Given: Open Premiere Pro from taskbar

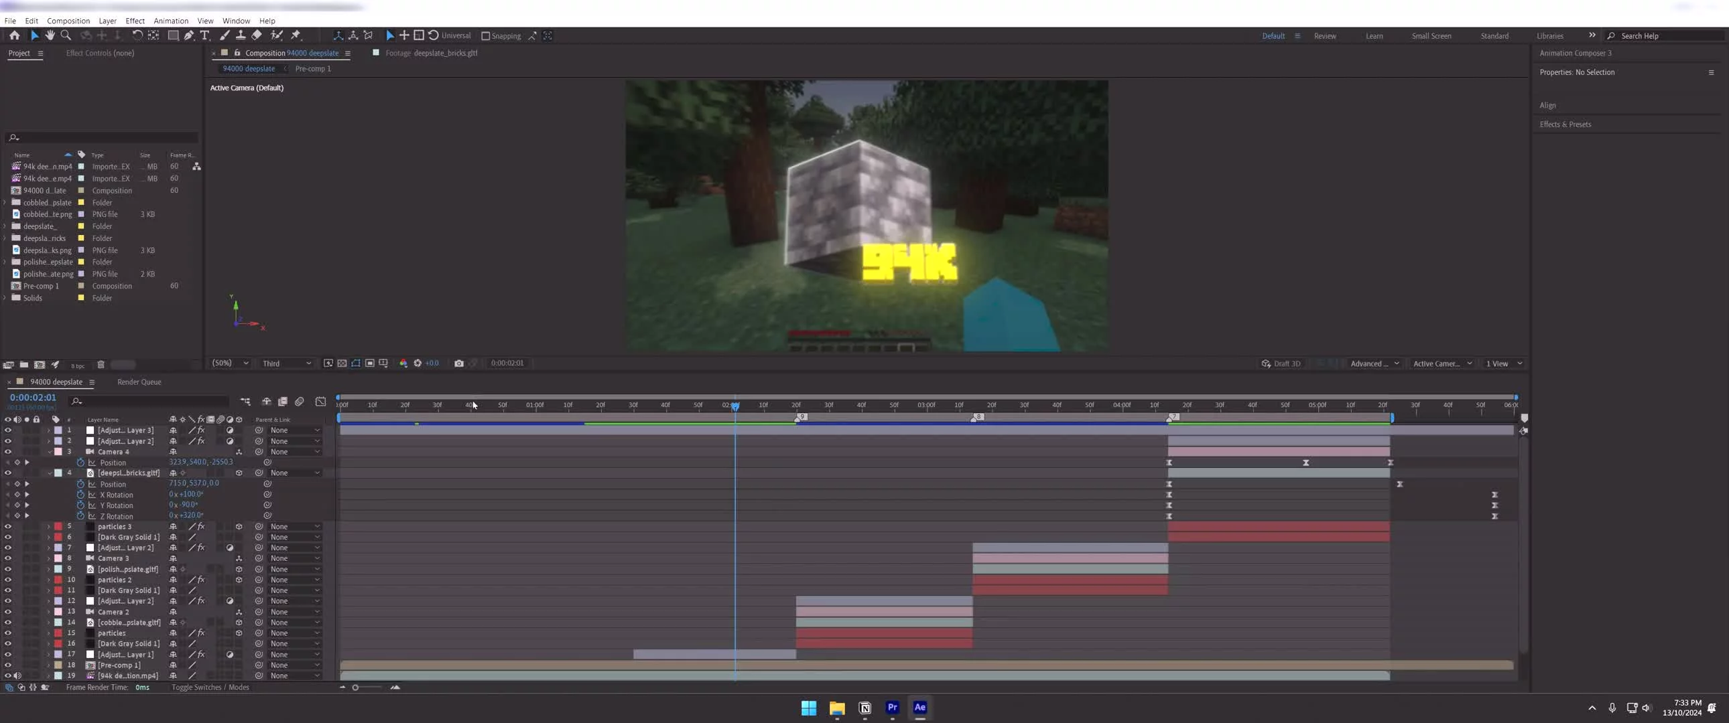Looking at the screenshot, I should pyautogui.click(x=892, y=708).
